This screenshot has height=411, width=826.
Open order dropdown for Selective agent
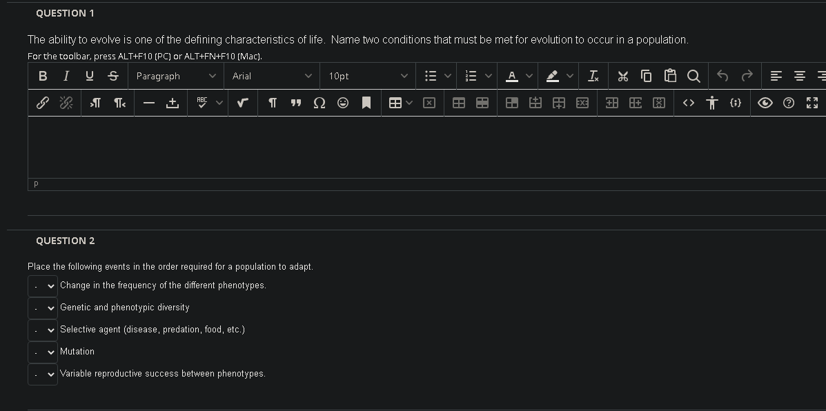click(x=43, y=330)
